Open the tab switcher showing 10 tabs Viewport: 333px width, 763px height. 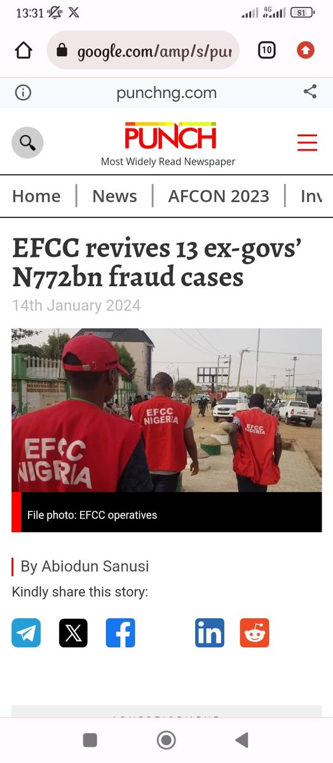tap(267, 50)
